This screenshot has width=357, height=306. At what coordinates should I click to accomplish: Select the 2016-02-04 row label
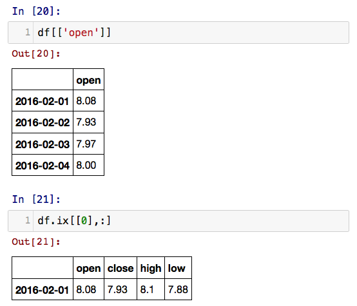[43, 166]
